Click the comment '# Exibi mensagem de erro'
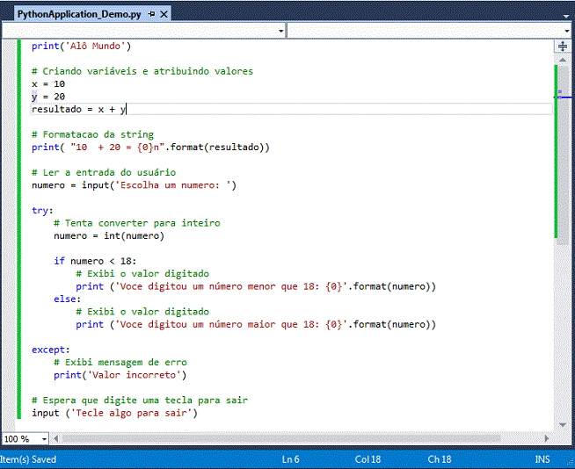The image size is (575, 469). point(120,363)
